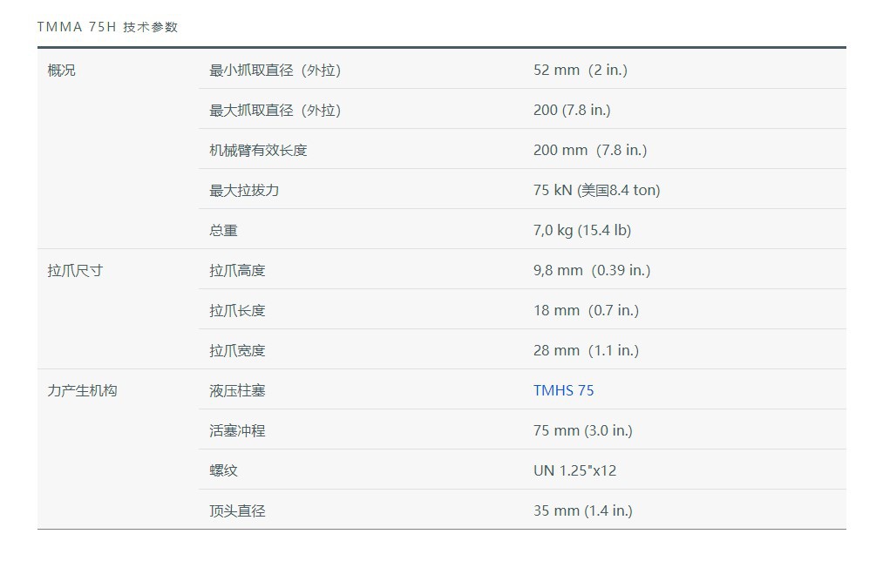Click the 最小抓取直径（外拉）row label
883x588 pixels.
tap(275, 70)
